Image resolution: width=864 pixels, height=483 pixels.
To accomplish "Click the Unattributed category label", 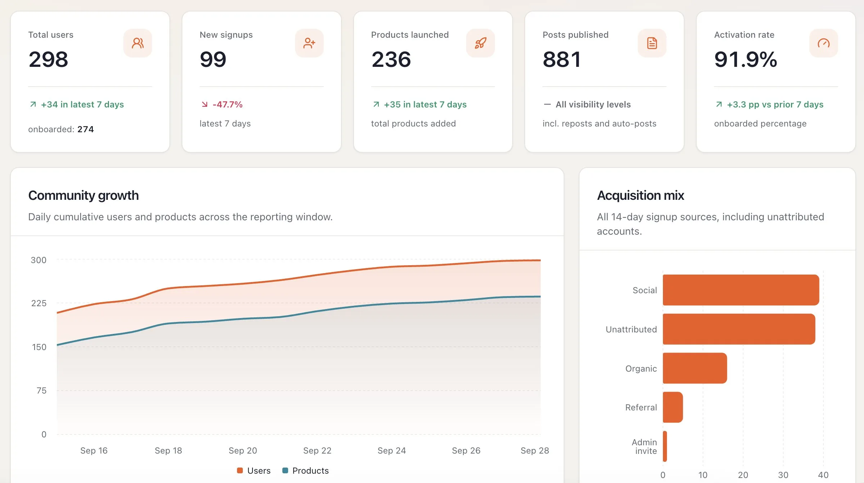I will coord(631,330).
